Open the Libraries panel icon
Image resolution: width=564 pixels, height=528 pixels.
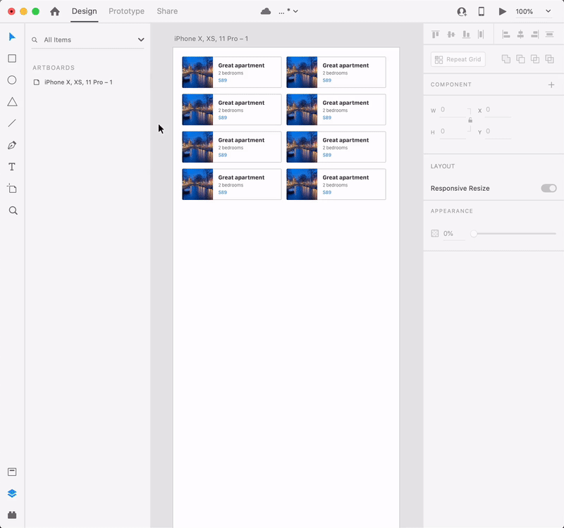[x=12, y=472]
